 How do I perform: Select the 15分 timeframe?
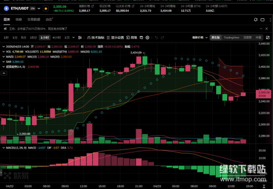pos(33,38)
